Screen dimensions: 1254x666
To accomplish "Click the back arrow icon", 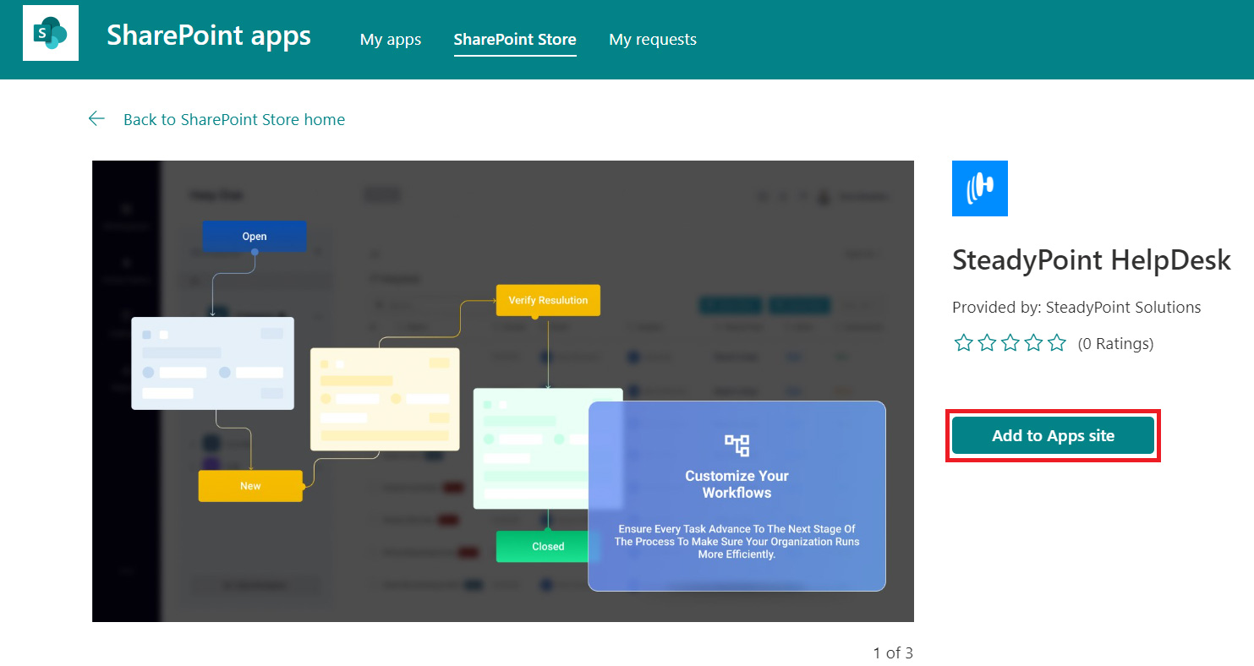I will pyautogui.click(x=96, y=119).
